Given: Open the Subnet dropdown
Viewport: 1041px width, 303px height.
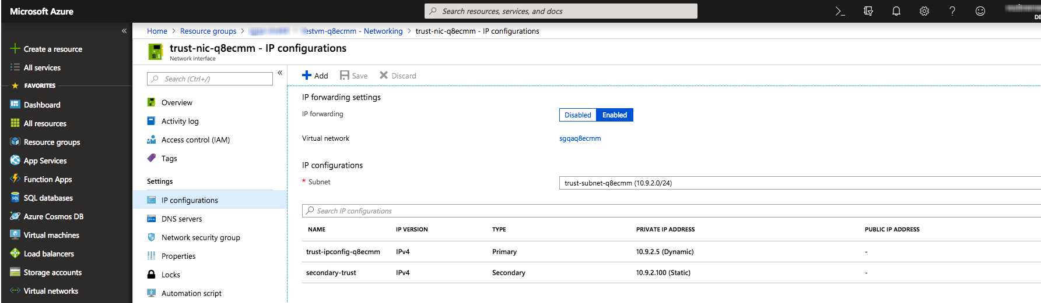Looking at the screenshot, I should click(x=799, y=183).
